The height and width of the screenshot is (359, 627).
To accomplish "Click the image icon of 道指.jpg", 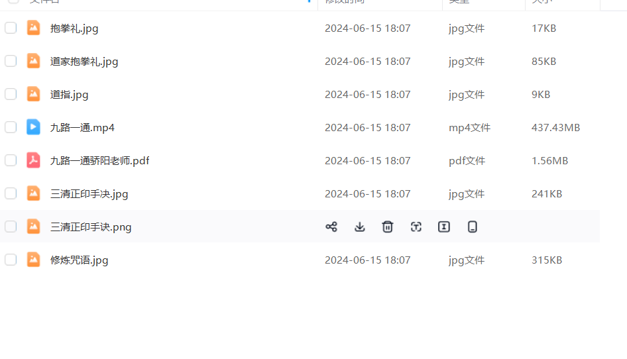I will pos(33,94).
